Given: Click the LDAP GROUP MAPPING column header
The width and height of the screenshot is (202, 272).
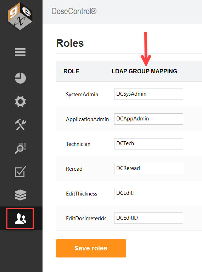Looking at the screenshot, I should [144, 71].
